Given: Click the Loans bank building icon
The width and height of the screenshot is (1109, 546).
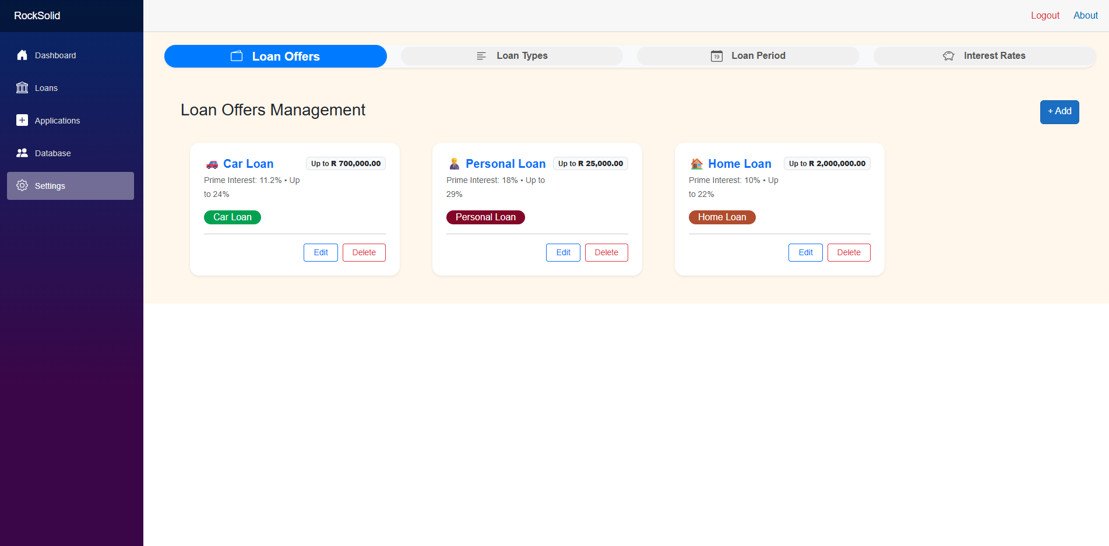Looking at the screenshot, I should click(x=22, y=88).
